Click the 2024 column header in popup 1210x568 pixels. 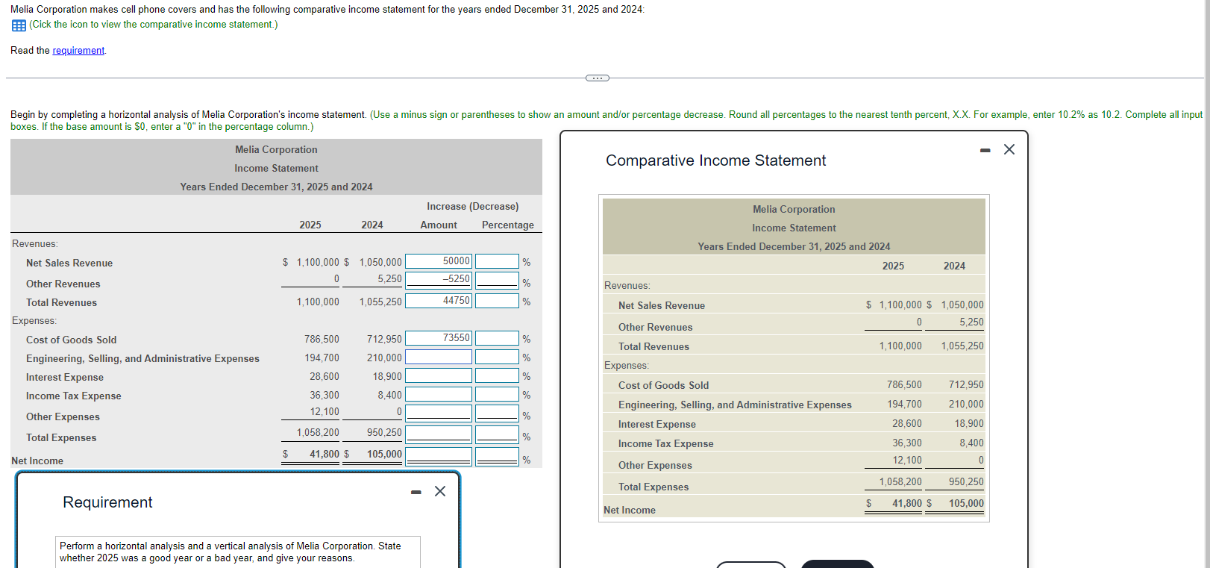point(954,266)
